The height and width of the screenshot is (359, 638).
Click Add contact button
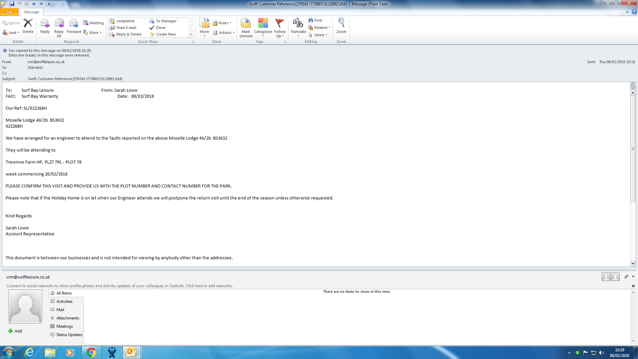click(15, 331)
